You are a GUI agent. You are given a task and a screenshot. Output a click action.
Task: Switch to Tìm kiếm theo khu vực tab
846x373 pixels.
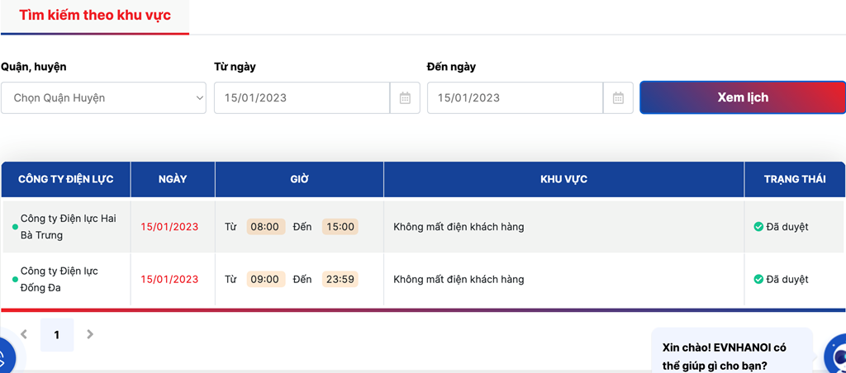click(95, 15)
